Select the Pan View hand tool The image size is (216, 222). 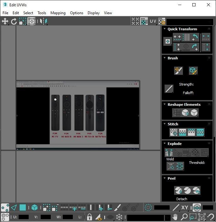[175, 217]
